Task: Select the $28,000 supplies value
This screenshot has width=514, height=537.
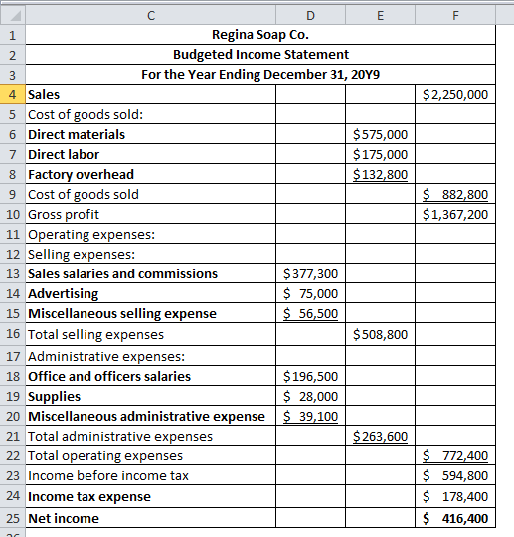Action: point(310,396)
